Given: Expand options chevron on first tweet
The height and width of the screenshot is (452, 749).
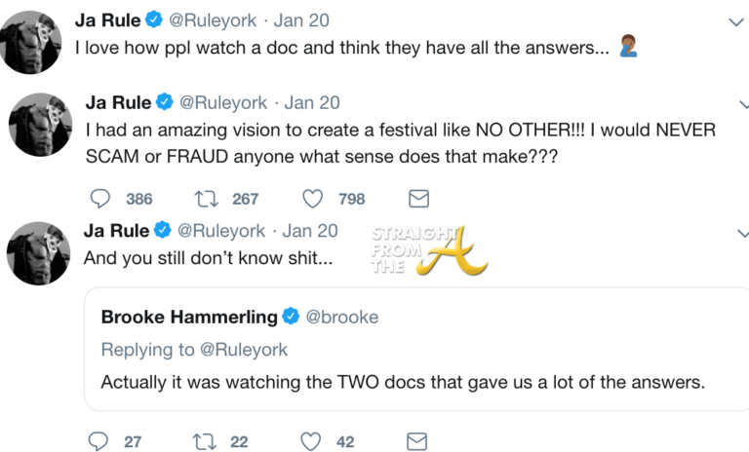Looking at the screenshot, I should coord(736,21).
